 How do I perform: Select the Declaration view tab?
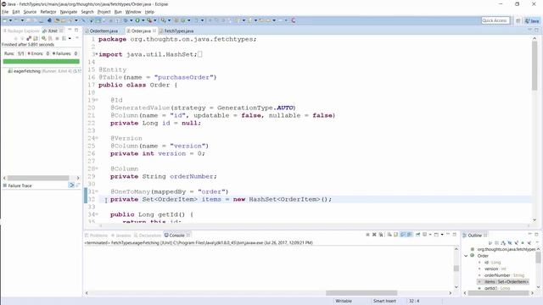[148, 236]
